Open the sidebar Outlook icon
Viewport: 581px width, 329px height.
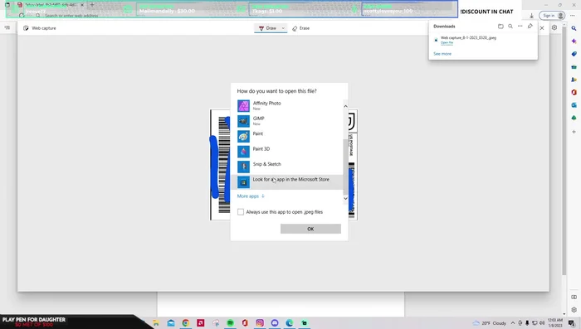point(574,105)
